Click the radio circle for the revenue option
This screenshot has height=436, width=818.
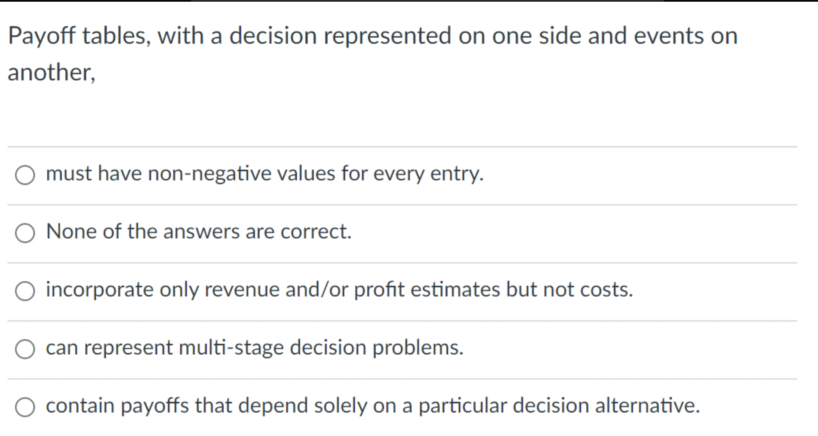click(x=25, y=291)
